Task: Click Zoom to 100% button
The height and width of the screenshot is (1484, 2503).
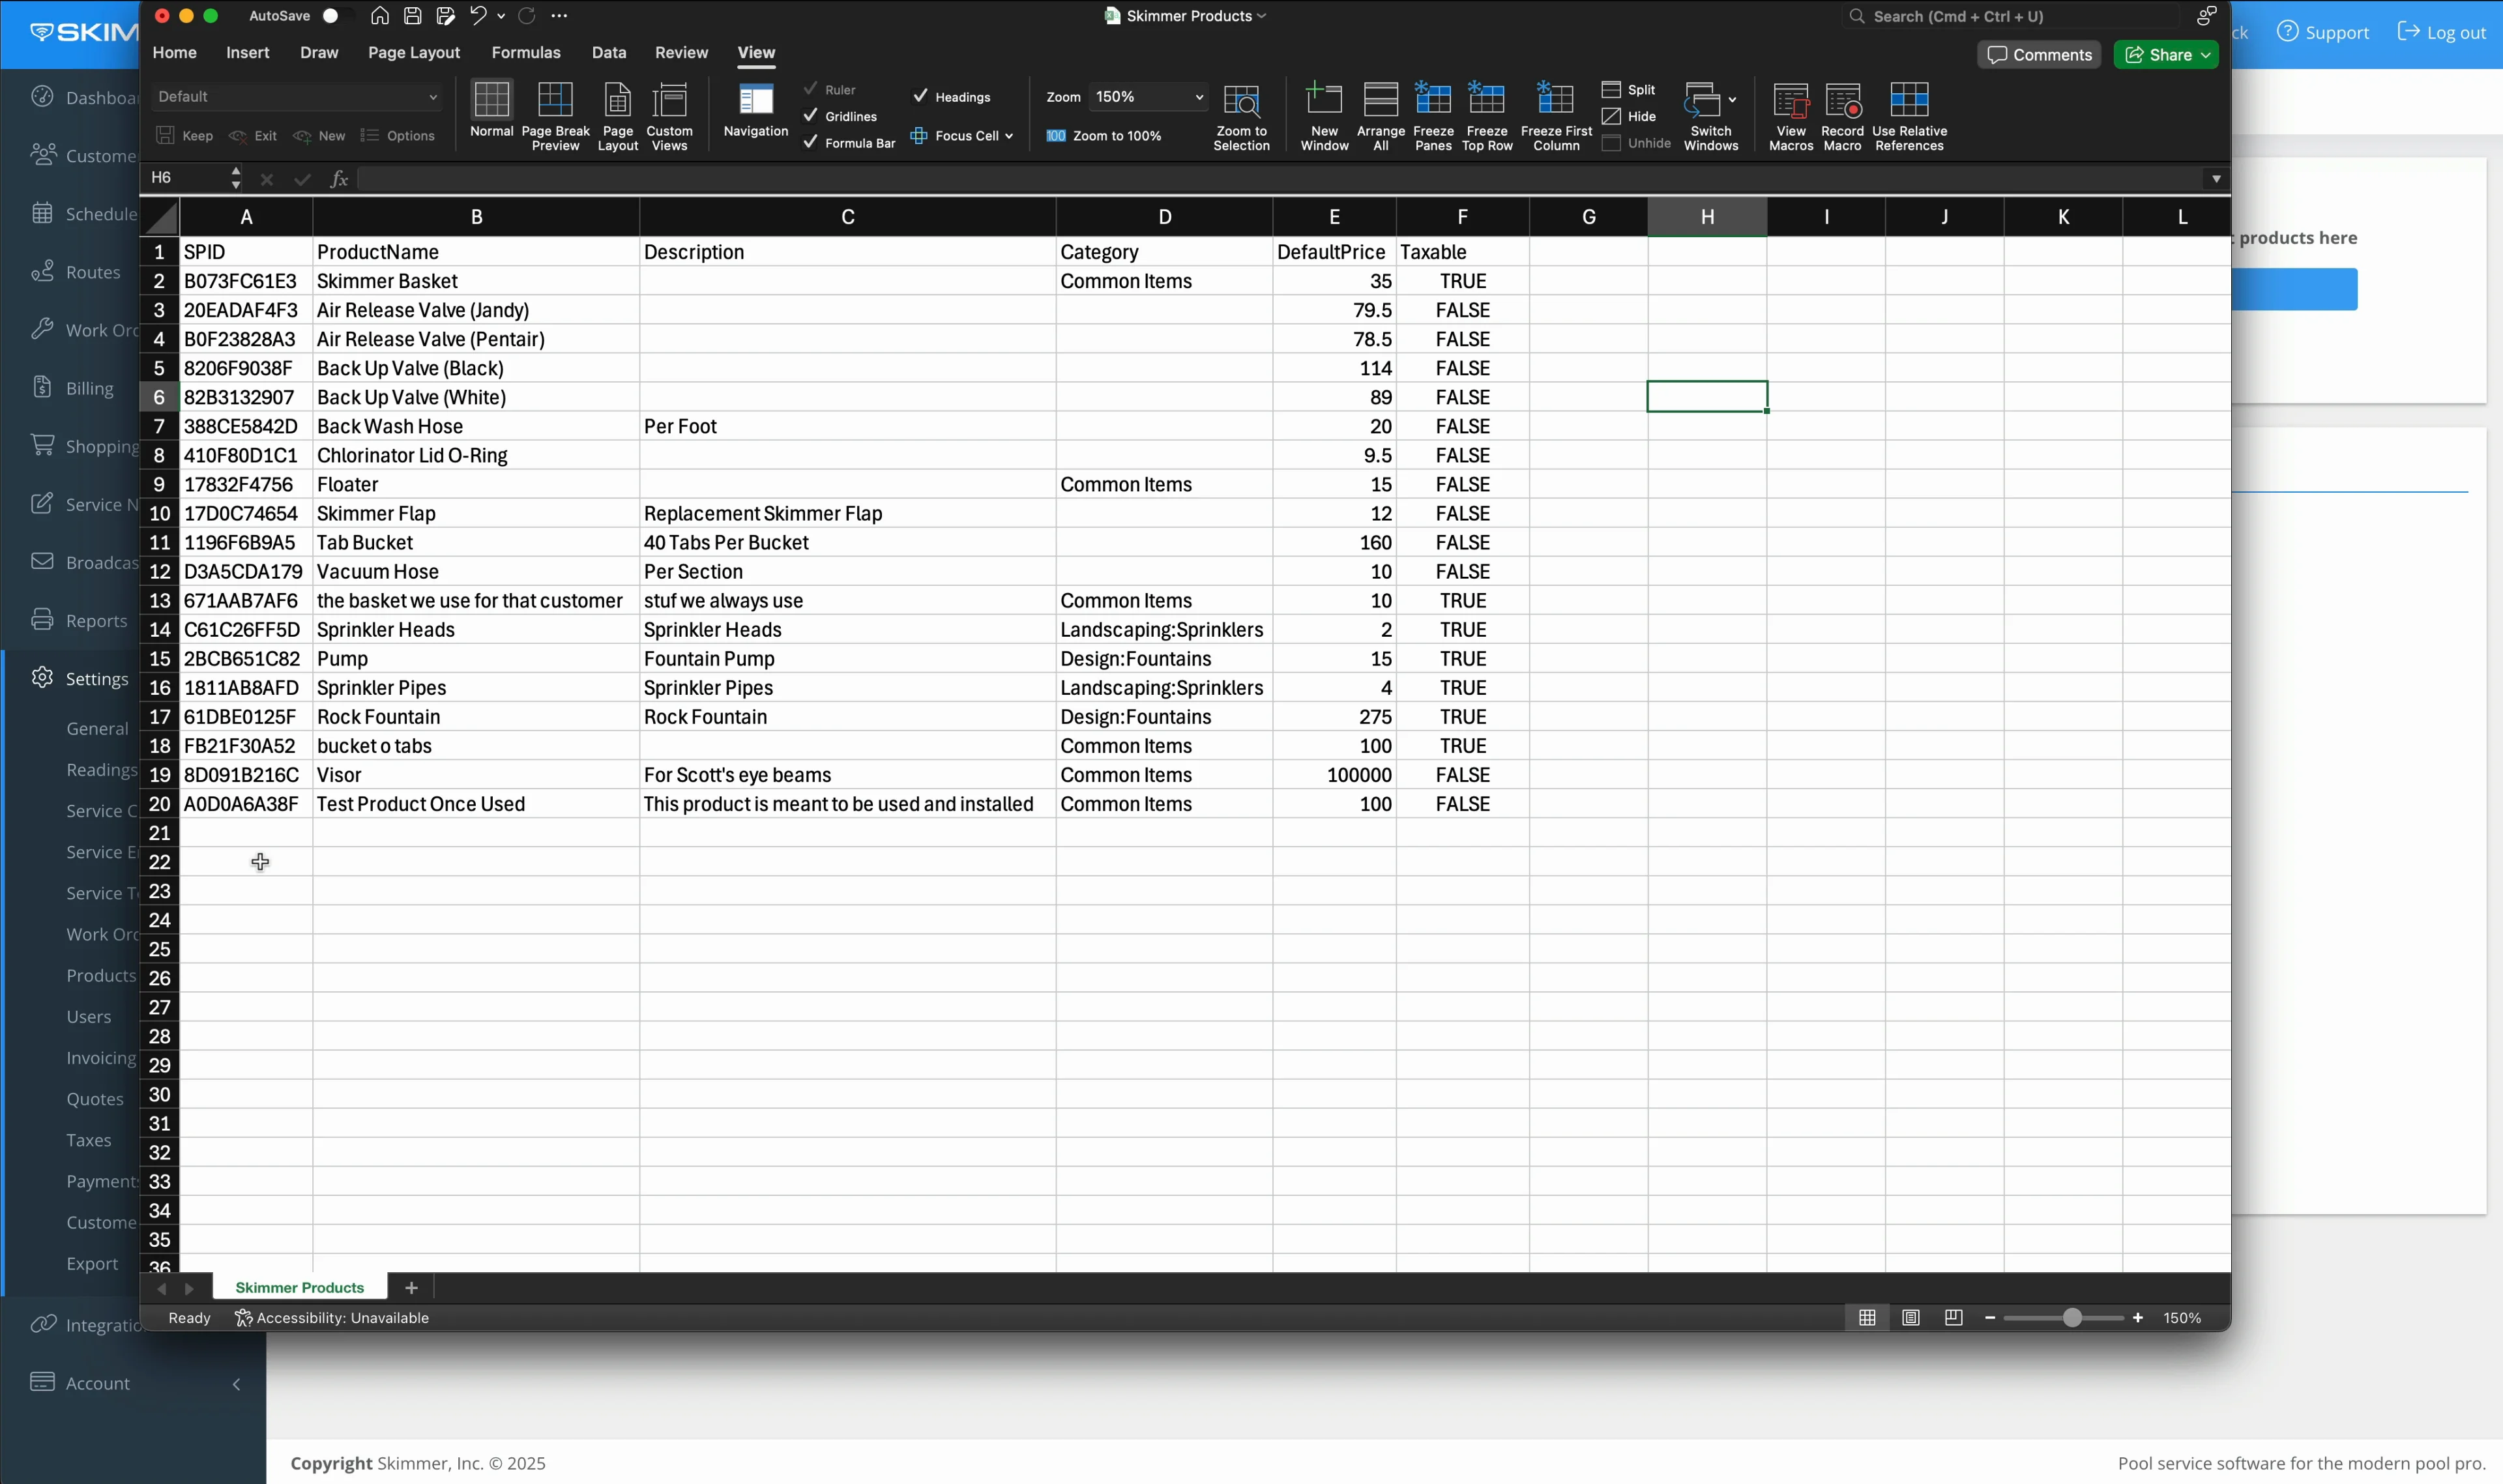Action: (x=1104, y=136)
